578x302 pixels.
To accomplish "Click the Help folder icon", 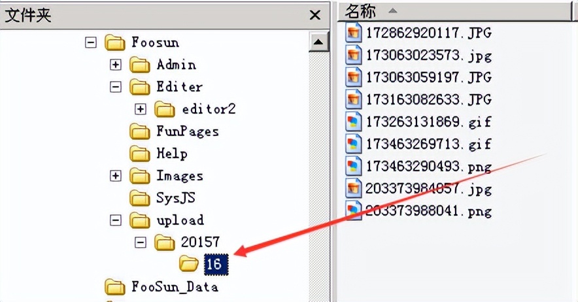I will tap(140, 154).
